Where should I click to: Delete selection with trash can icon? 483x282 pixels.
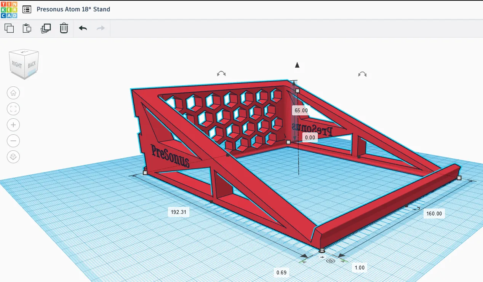64,28
